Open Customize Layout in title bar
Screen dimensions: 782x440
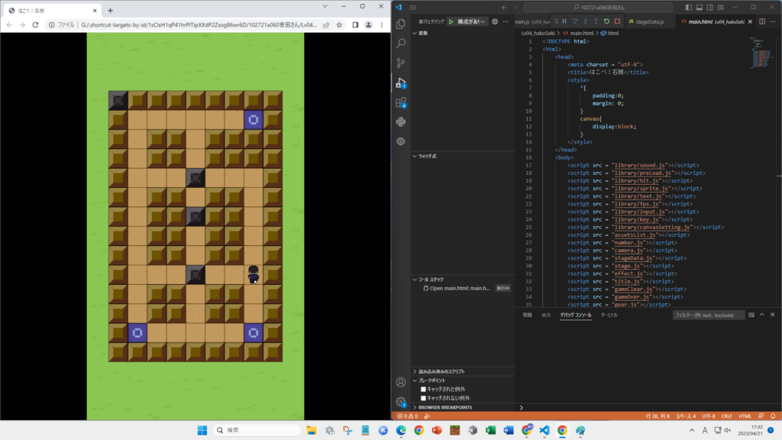tap(721, 8)
